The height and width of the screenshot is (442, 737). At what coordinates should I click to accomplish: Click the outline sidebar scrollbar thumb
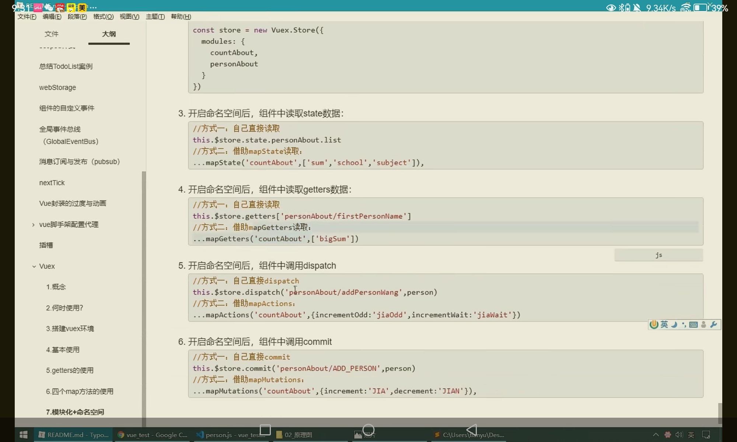tap(144, 295)
